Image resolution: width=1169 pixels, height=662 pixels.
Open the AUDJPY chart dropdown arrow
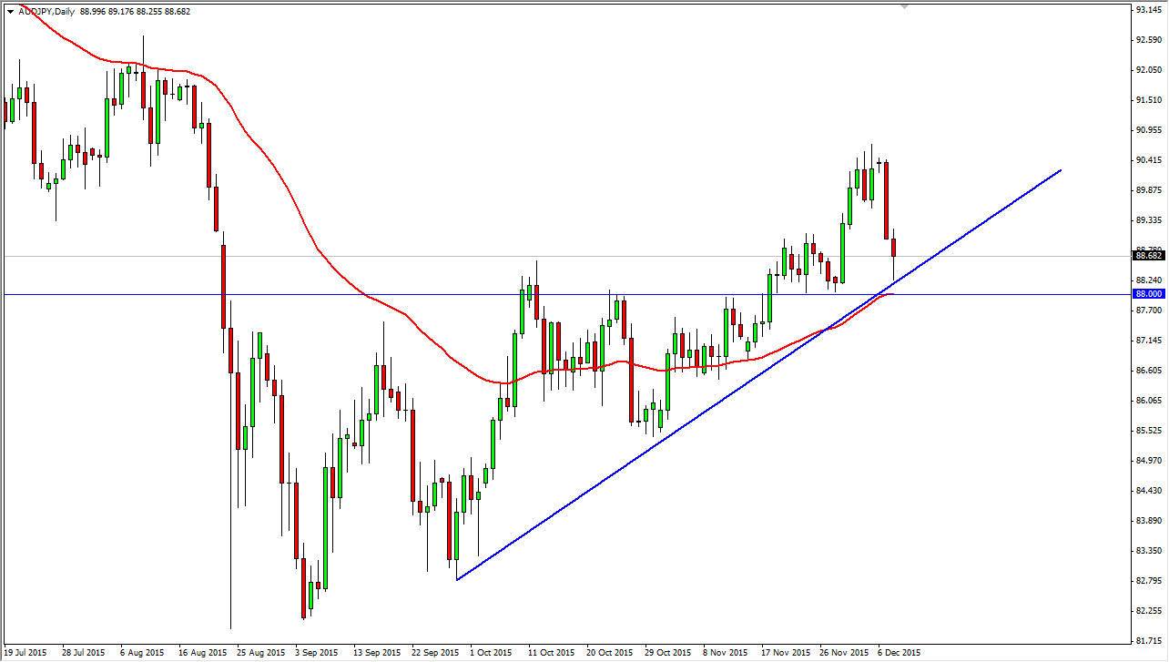click(x=9, y=10)
